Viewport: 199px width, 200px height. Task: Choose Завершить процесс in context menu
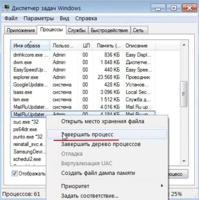click(107, 135)
